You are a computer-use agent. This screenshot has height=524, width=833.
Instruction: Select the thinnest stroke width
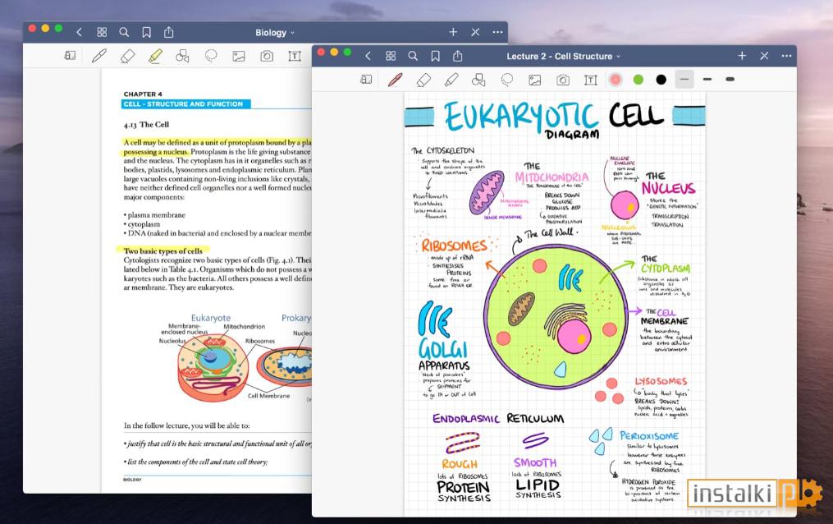coord(684,80)
